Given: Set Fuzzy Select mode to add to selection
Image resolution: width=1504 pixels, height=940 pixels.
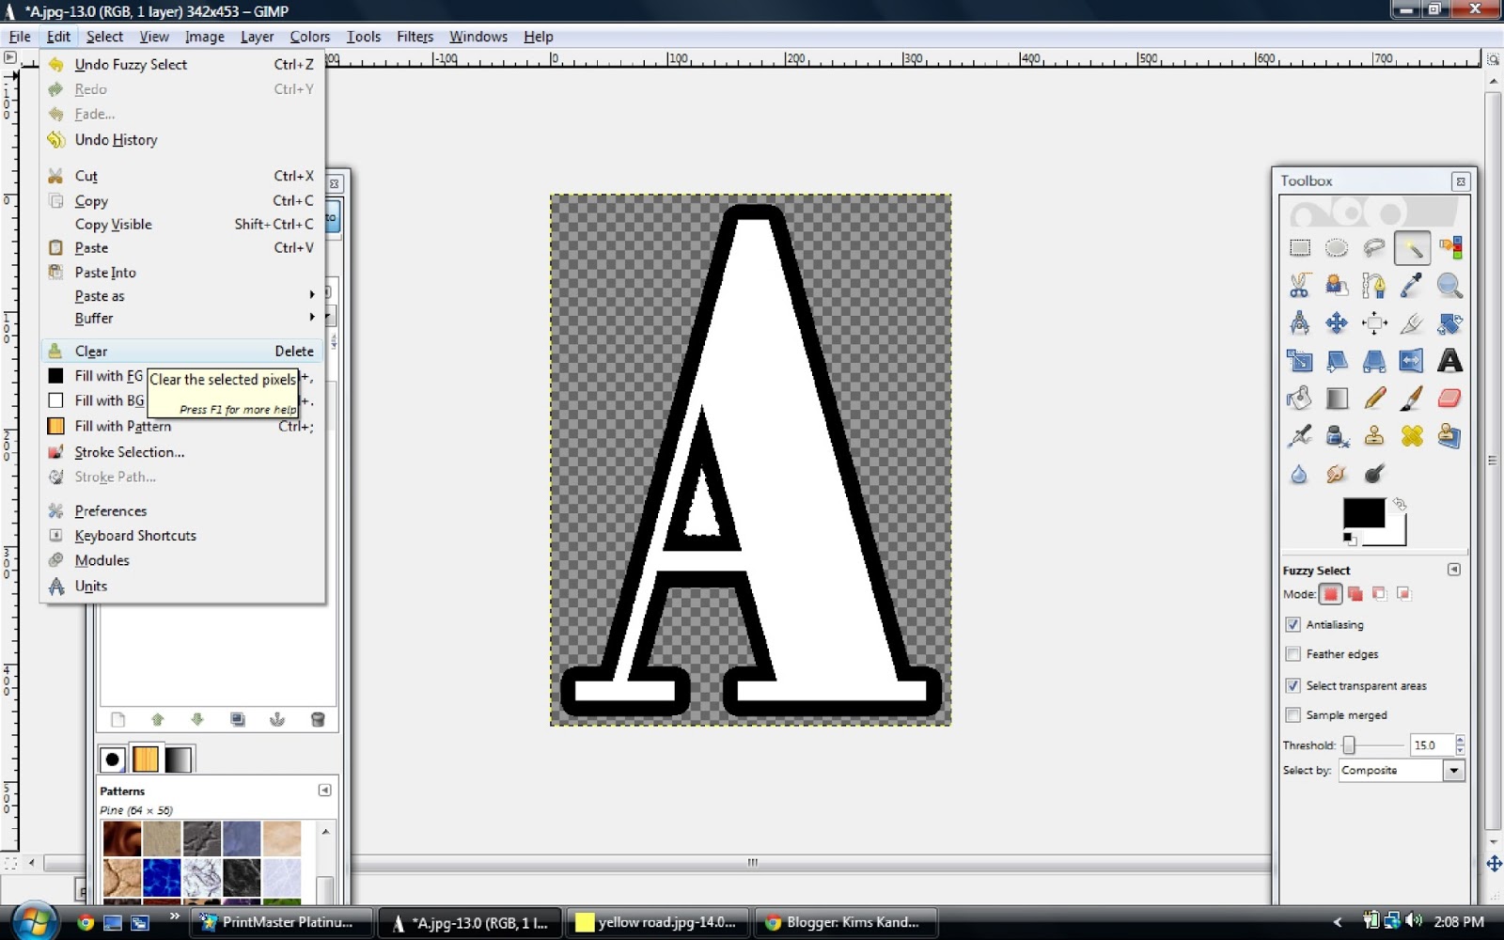Looking at the screenshot, I should point(1355,594).
